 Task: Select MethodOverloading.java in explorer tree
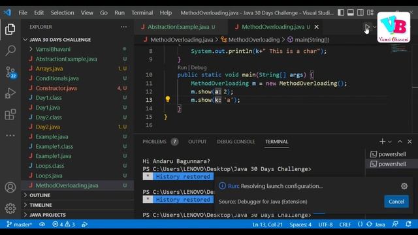tap(77, 185)
